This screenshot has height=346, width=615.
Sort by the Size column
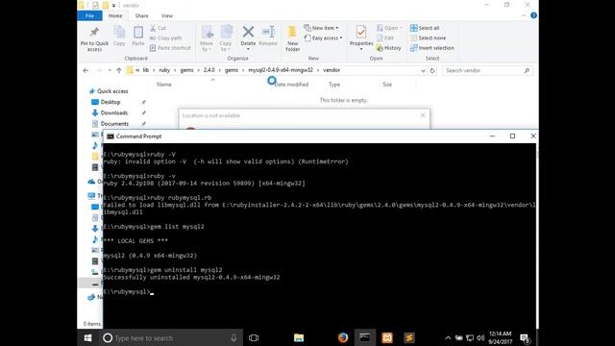[387, 85]
